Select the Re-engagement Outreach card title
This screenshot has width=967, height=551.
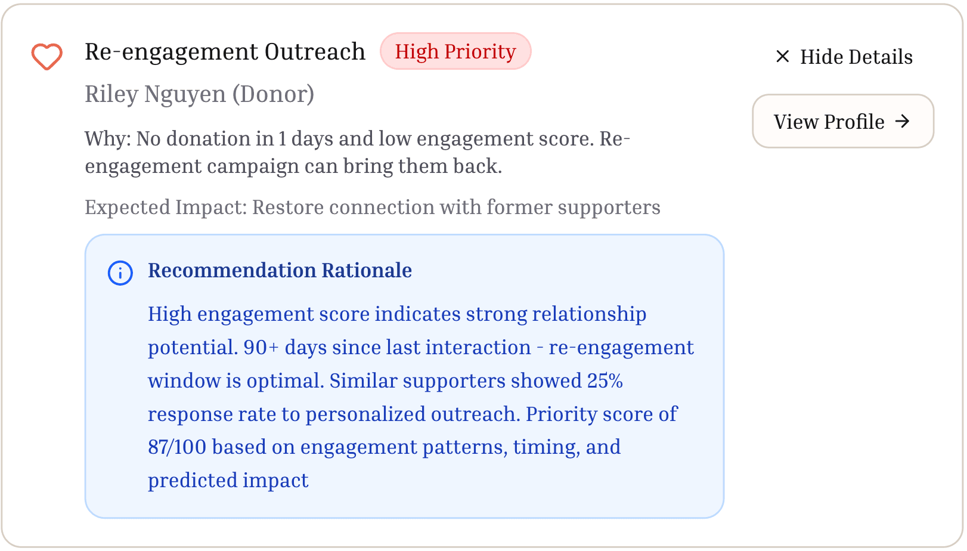[225, 51]
